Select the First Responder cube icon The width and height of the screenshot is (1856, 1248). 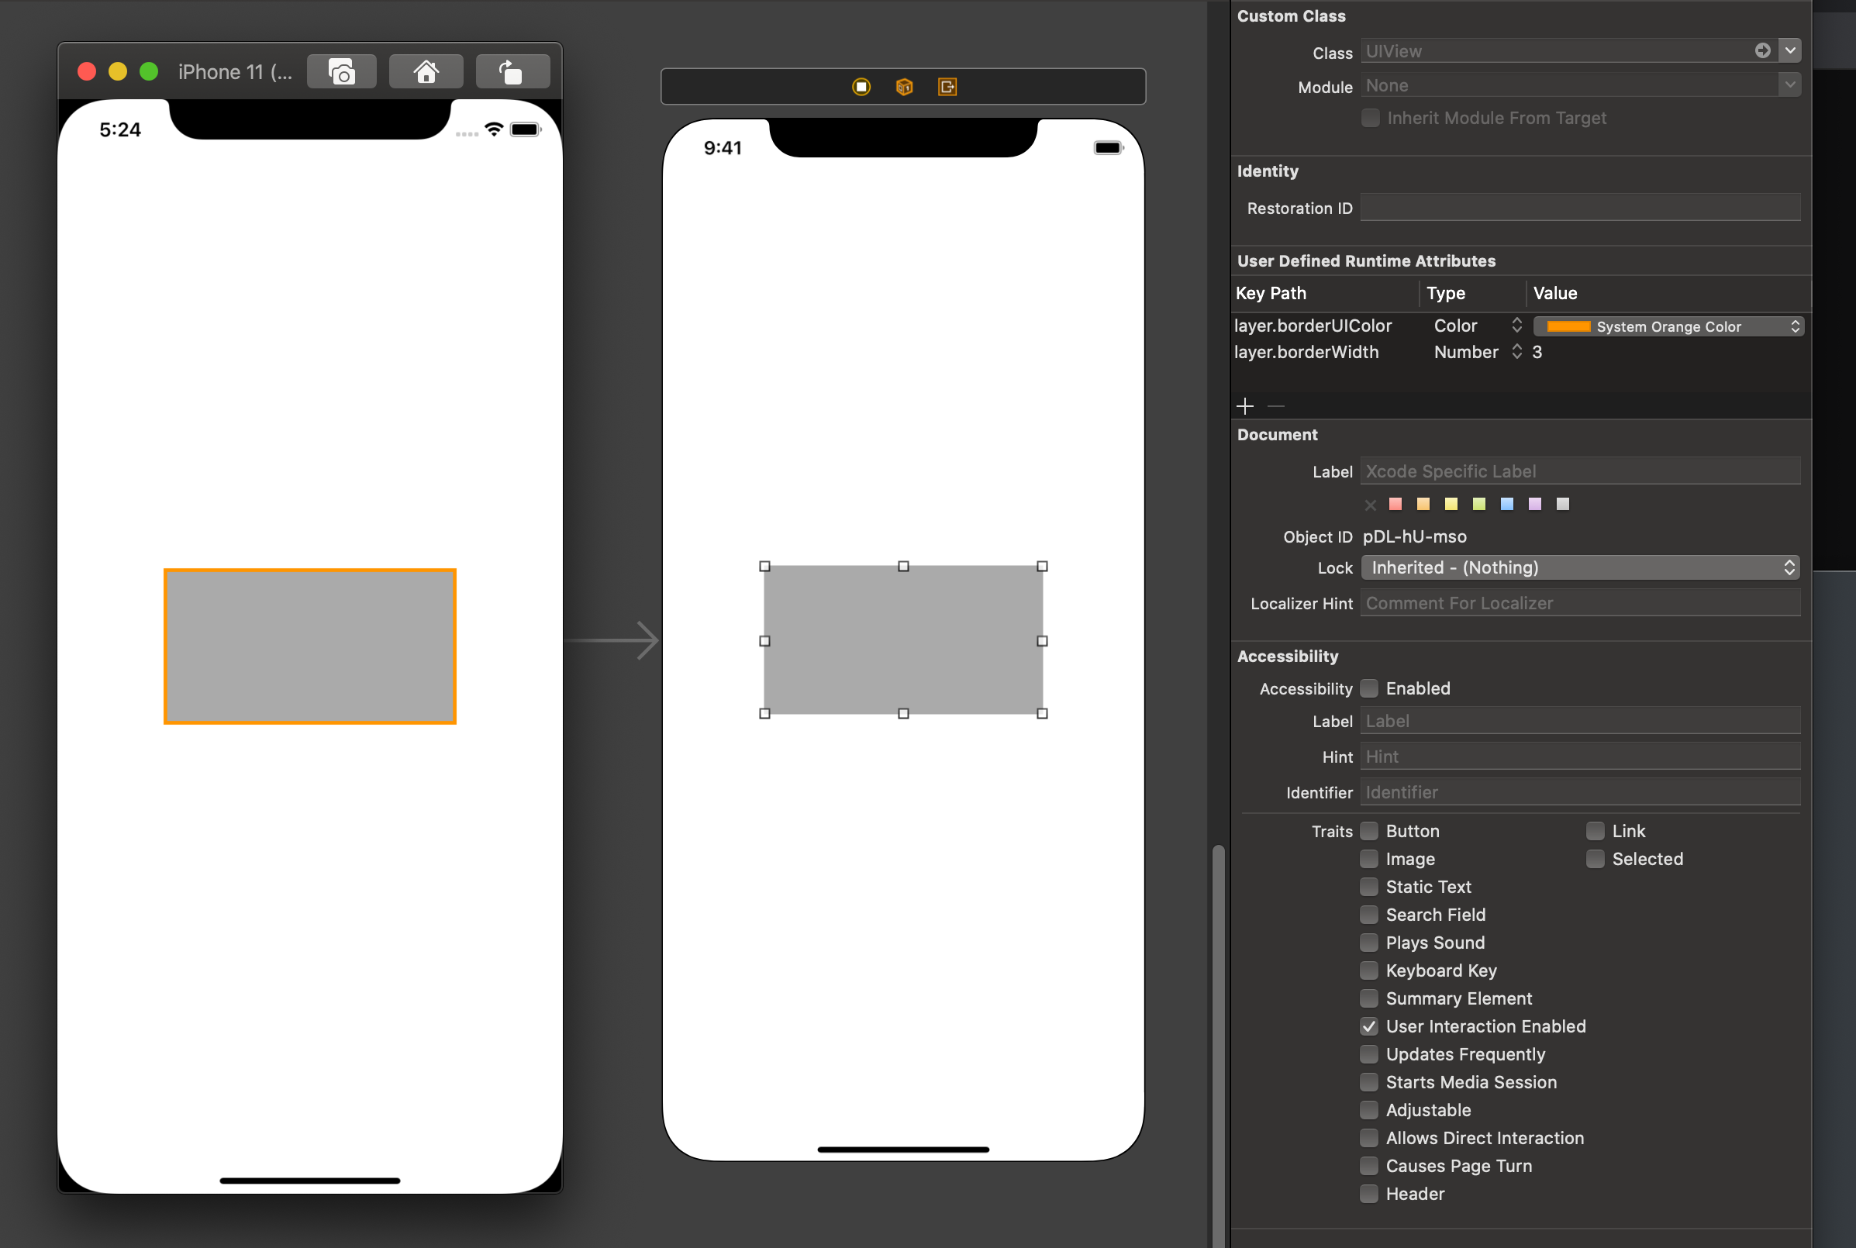point(904,87)
